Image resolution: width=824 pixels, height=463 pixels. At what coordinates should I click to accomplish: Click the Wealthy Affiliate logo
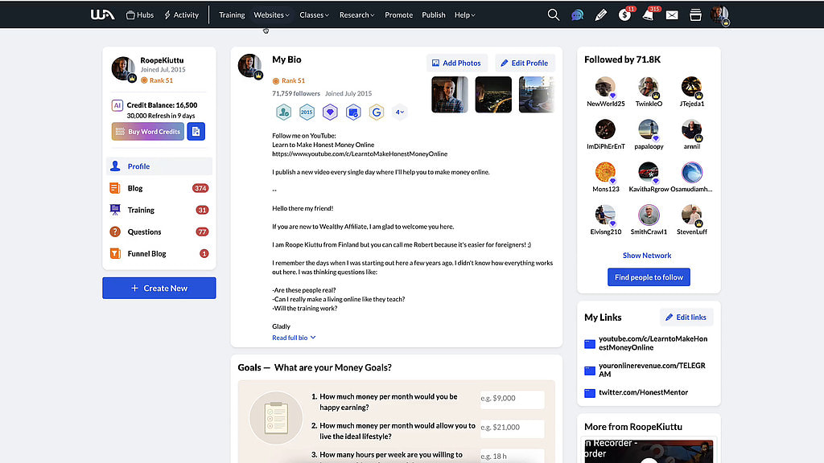coord(102,14)
